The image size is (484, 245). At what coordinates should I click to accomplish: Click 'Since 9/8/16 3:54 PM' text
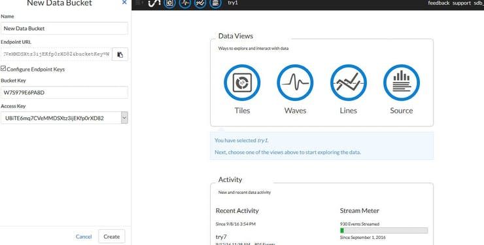(x=235, y=223)
